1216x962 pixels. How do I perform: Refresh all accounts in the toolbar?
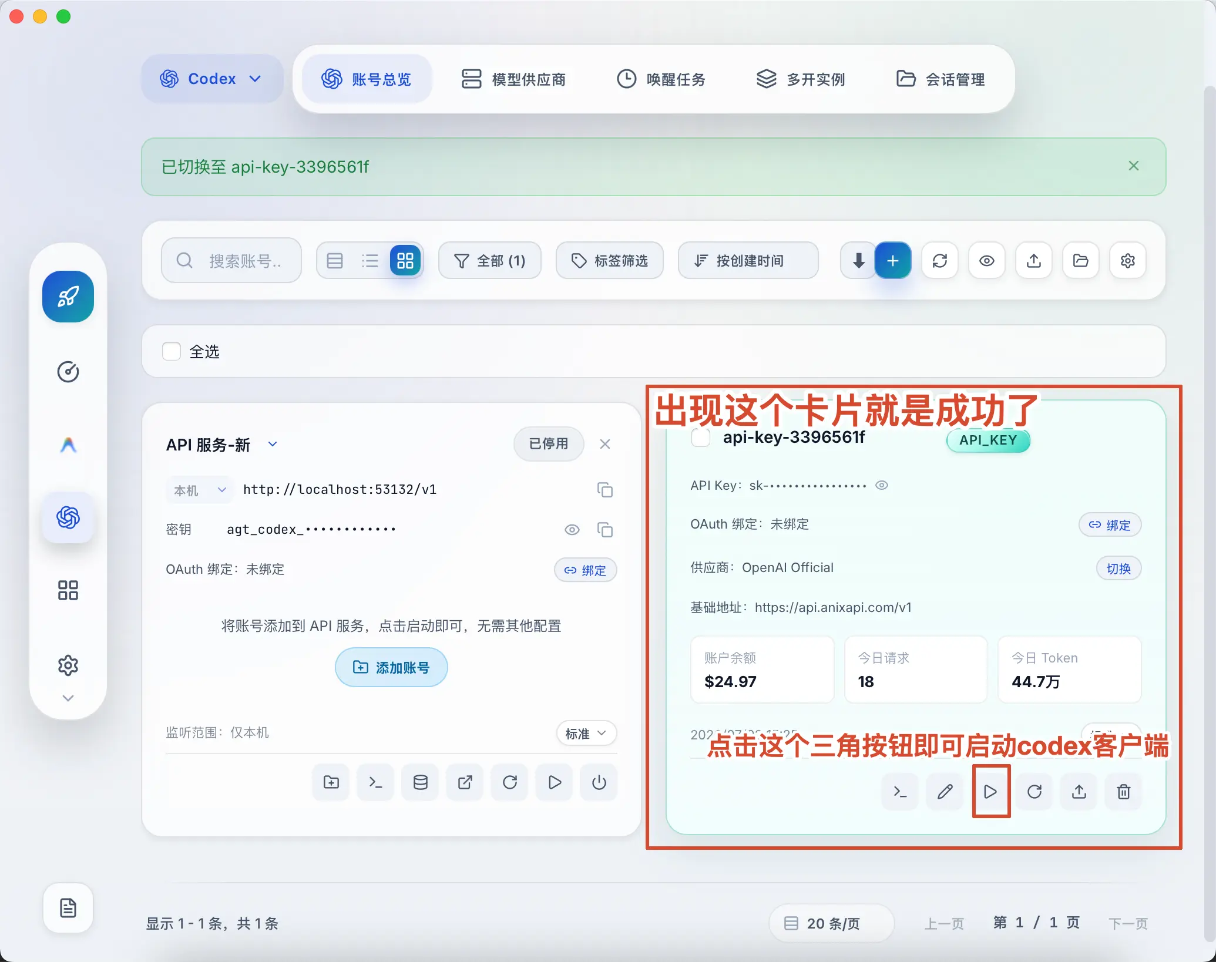pyautogui.click(x=940, y=260)
